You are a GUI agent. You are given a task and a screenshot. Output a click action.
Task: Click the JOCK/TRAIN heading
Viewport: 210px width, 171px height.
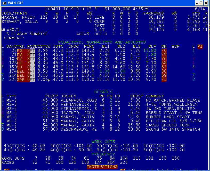click(x=14, y=13)
